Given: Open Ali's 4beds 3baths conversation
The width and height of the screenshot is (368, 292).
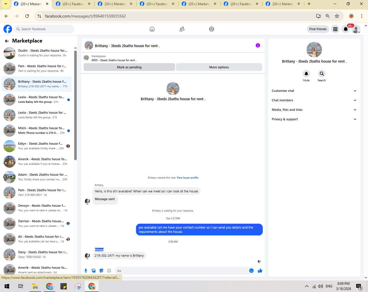Looking at the screenshot, I should (x=37, y=239).
